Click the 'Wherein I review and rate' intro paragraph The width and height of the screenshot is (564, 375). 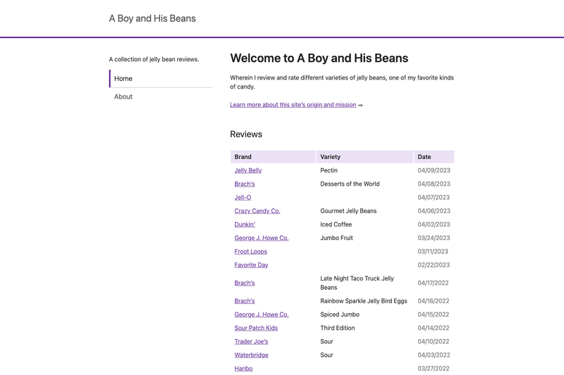pyautogui.click(x=342, y=82)
